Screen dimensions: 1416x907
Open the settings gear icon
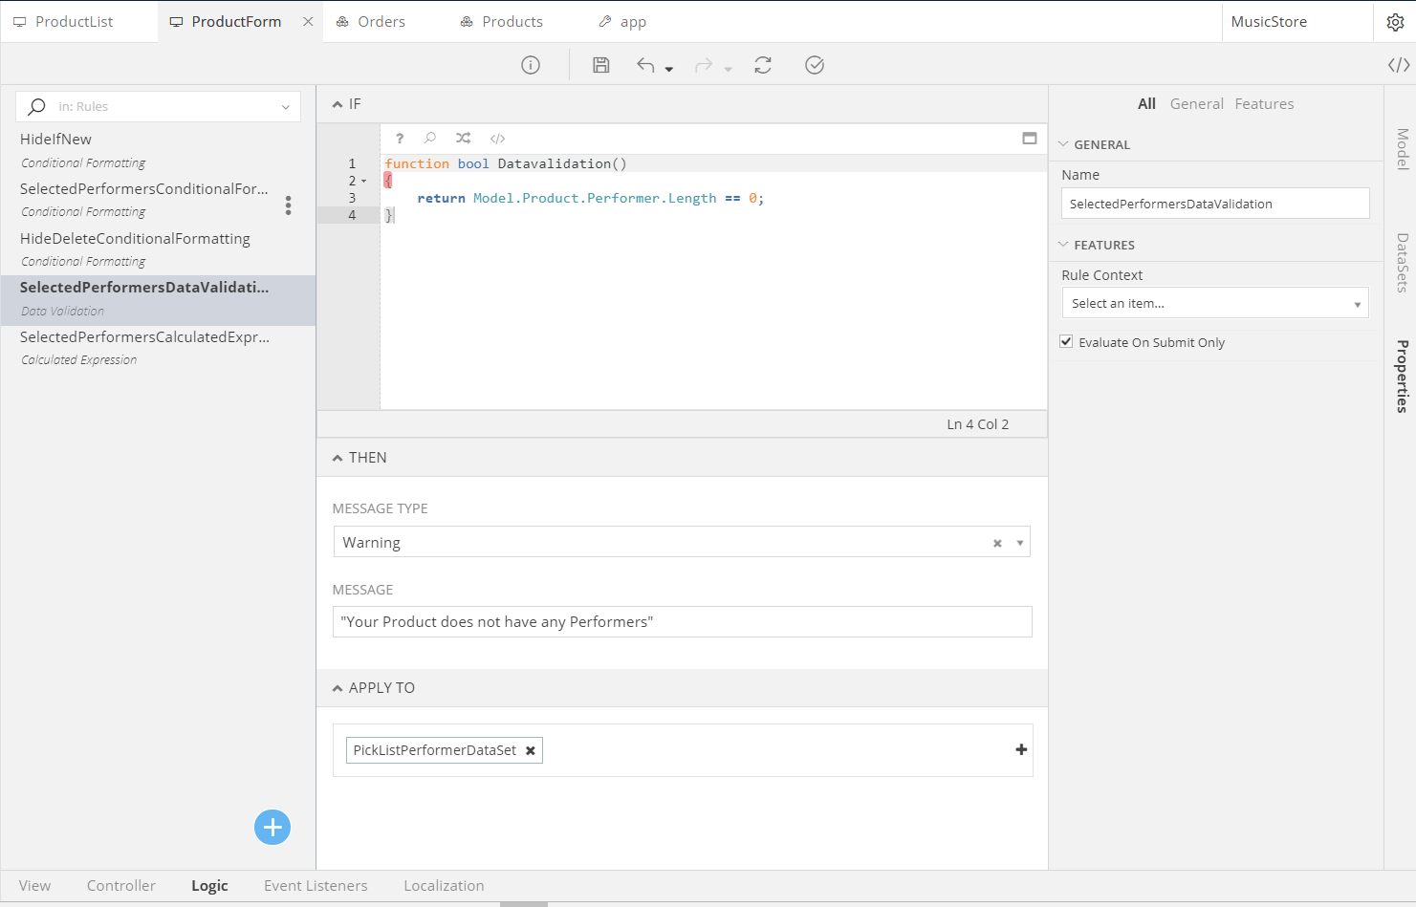click(1395, 22)
